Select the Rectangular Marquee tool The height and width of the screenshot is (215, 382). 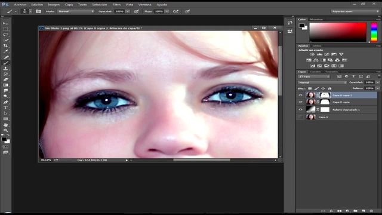click(x=5, y=29)
